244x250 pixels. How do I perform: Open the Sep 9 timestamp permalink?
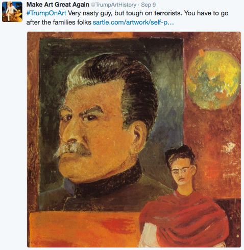pos(149,5)
